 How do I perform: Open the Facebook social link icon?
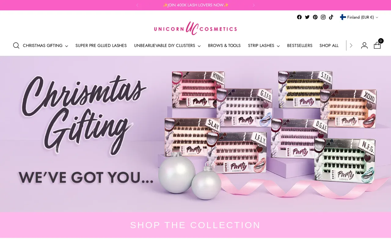click(299, 17)
